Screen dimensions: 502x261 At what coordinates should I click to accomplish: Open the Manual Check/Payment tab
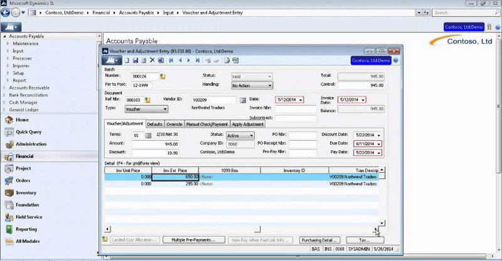click(208, 124)
